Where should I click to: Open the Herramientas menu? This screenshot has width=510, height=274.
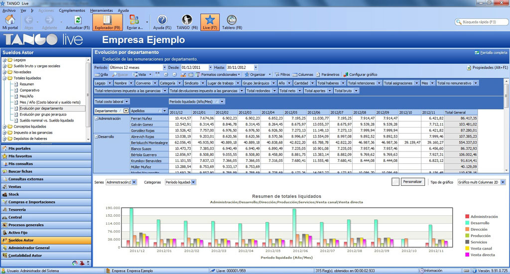tap(102, 10)
